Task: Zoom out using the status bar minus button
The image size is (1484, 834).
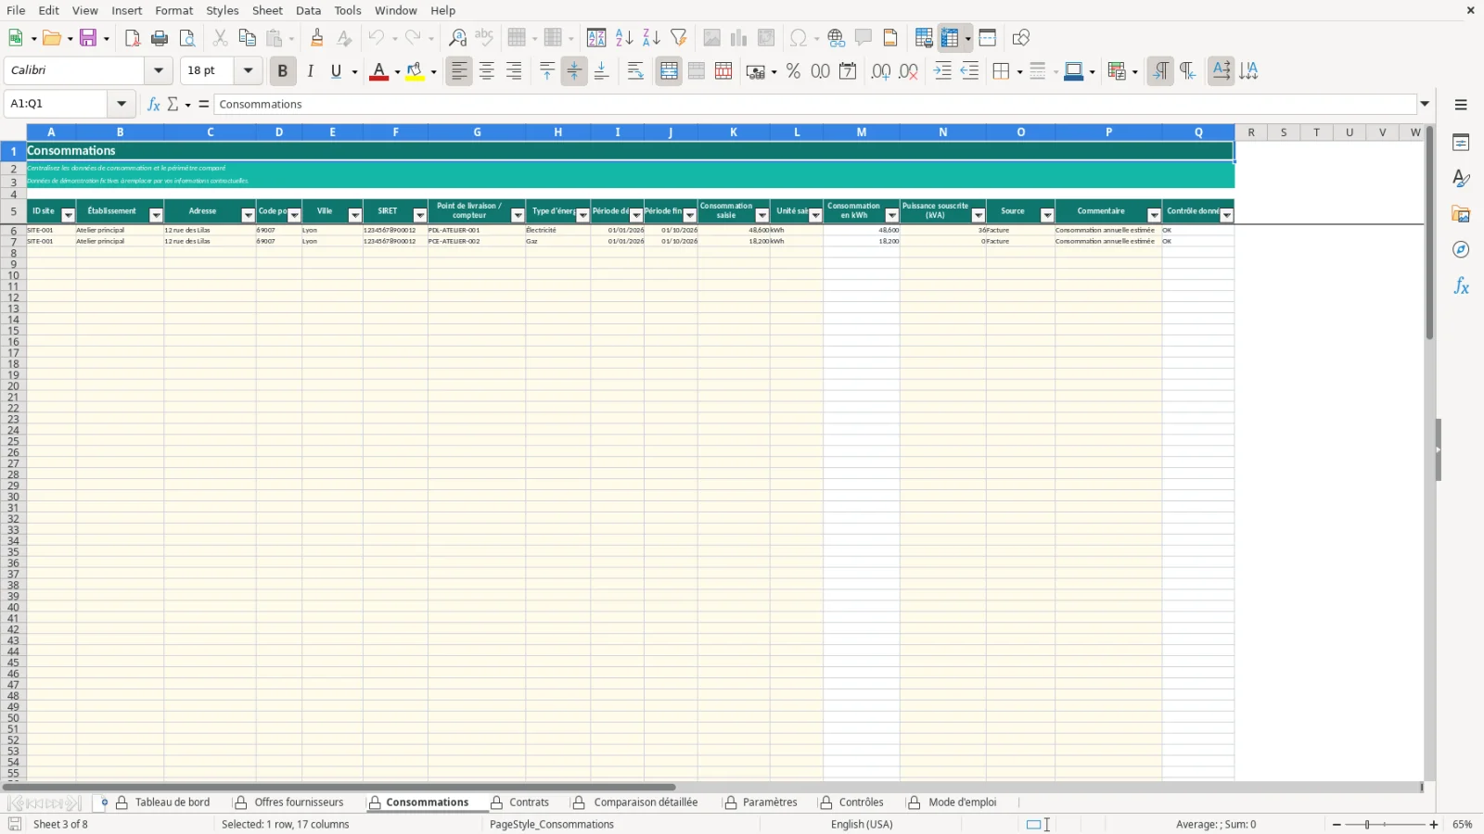Action: (x=1337, y=825)
